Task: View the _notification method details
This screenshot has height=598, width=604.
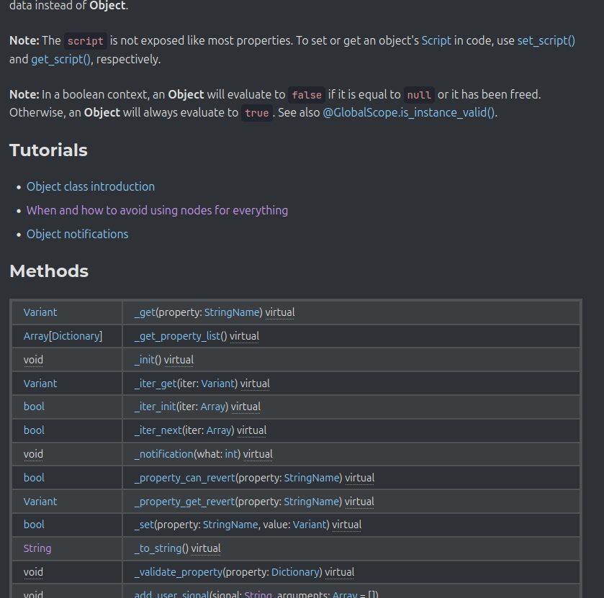Action: point(163,454)
